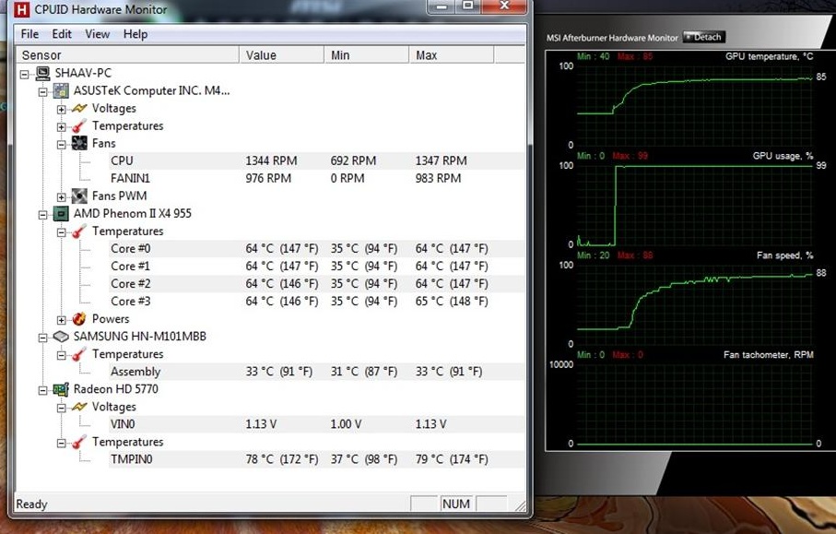
Task: Click the Sensor column header
Action: [127, 55]
